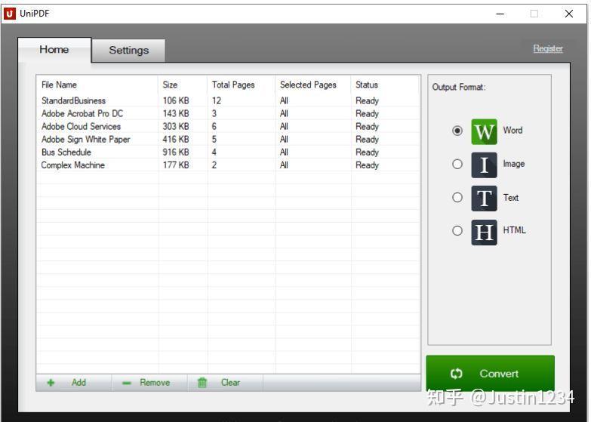Viewport: 591px width, 422px height.
Task: Click the 916 KB size cell
Action: pos(176,152)
